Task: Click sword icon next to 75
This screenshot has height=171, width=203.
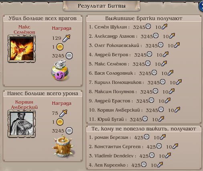Action: 63,113
